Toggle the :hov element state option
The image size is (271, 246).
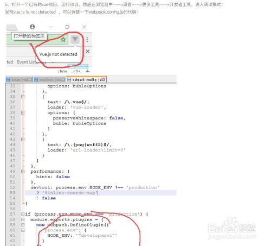(62, 71)
